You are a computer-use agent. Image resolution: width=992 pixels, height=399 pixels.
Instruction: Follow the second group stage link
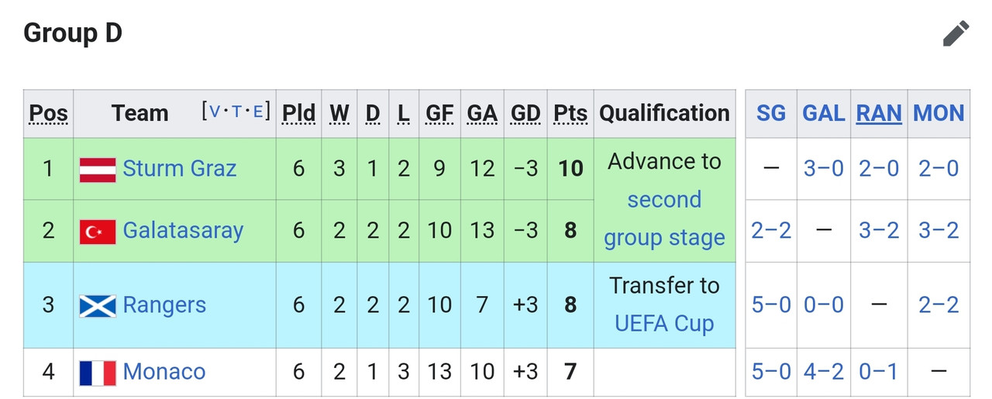[x=664, y=218]
